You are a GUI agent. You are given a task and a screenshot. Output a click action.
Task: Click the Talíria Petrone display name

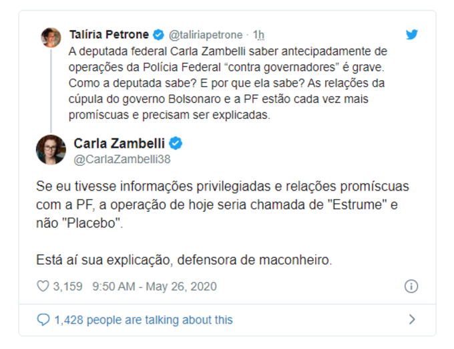[x=109, y=35]
